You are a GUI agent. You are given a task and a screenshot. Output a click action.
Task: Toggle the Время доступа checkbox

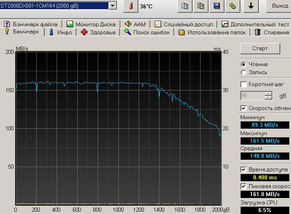[244, 169]
